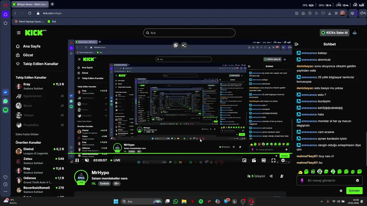Open Eray's Sadece Sohbet channel with 11,3 B viewers
This screenshot has height=206, width=367.
coord(40,86)
